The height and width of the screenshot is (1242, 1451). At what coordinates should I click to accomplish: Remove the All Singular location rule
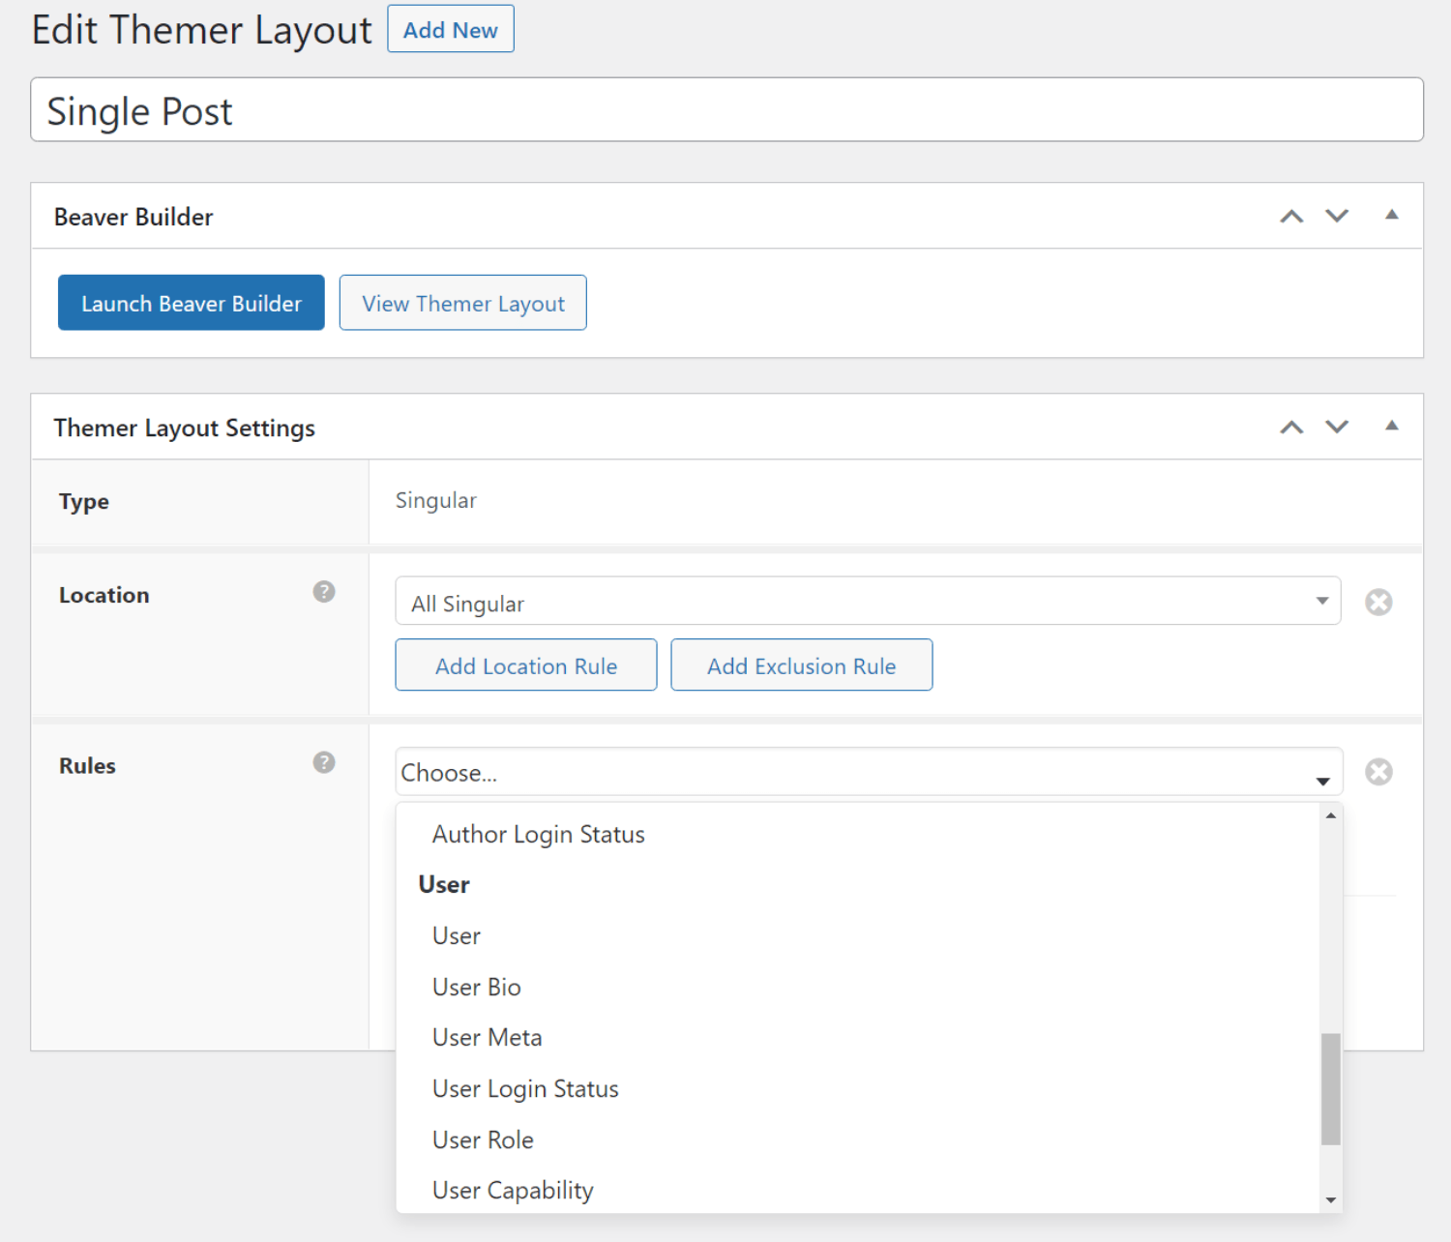pyautogui.click(x=1378, y=603)
